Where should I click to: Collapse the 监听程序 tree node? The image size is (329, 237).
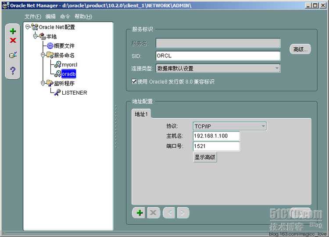click(43, 83)
